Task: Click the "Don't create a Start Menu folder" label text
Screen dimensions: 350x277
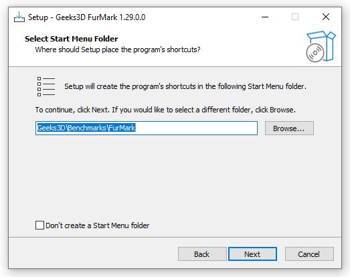Action: (x=97, y=225)
